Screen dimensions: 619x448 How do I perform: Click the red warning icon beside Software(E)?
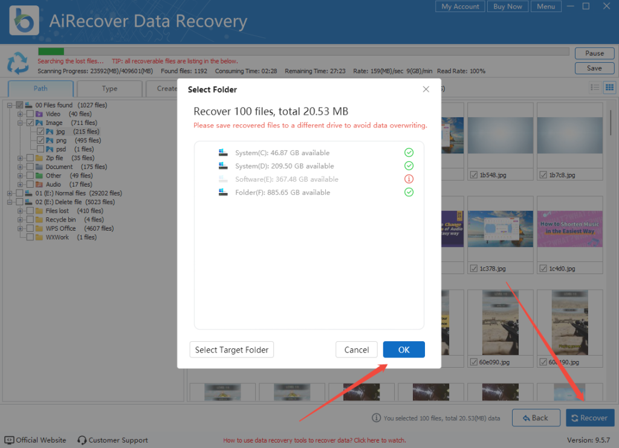tap(409, 179)
